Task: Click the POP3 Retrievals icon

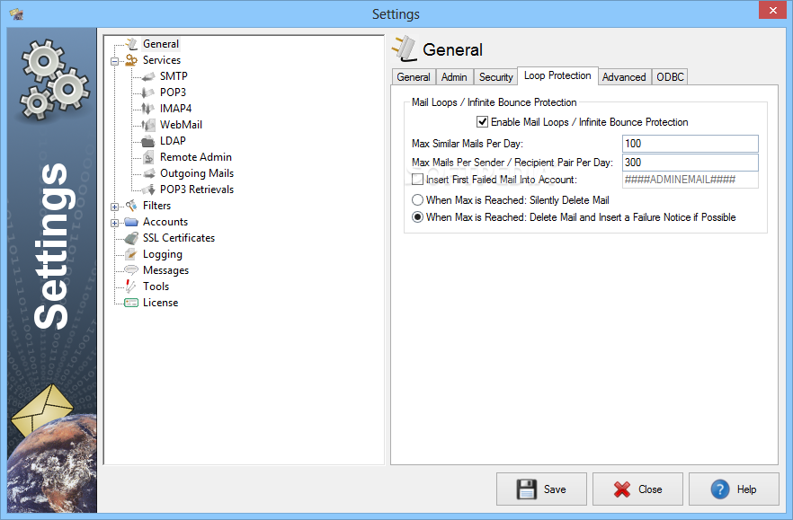Action: point(148,189)
